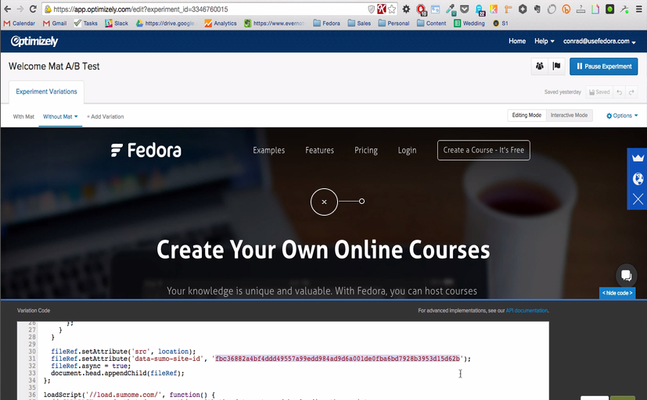Viewport: 647px width, 400px height.
Task: Click the orange circled b extension icon
Action: click(566, 9)
